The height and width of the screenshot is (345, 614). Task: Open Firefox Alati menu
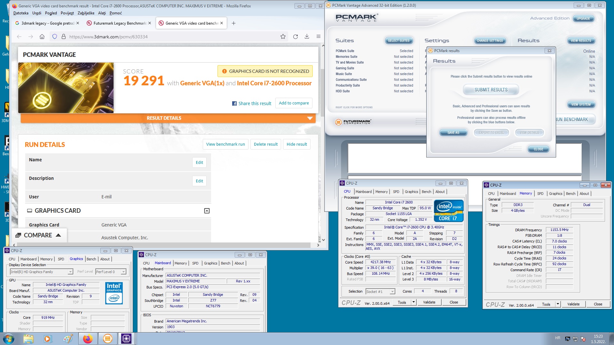(102, 13)
